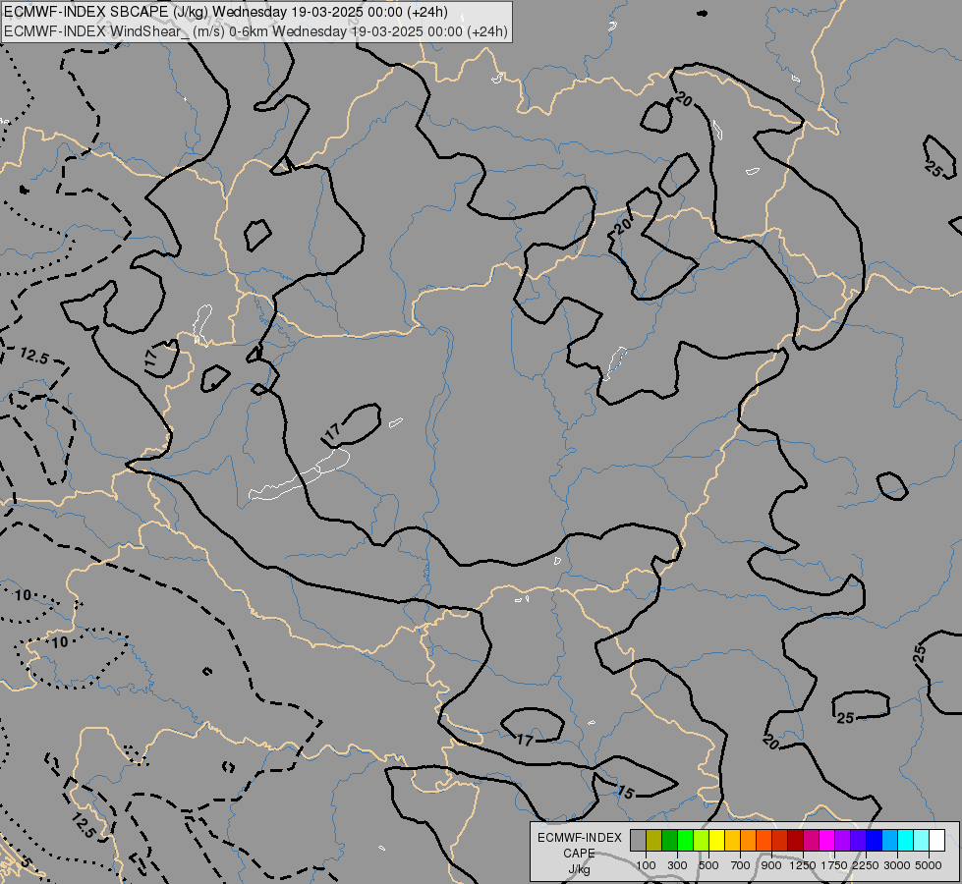Select the olive swatch above the 100 tick
The image size is (962, 884).
(654, 840)
